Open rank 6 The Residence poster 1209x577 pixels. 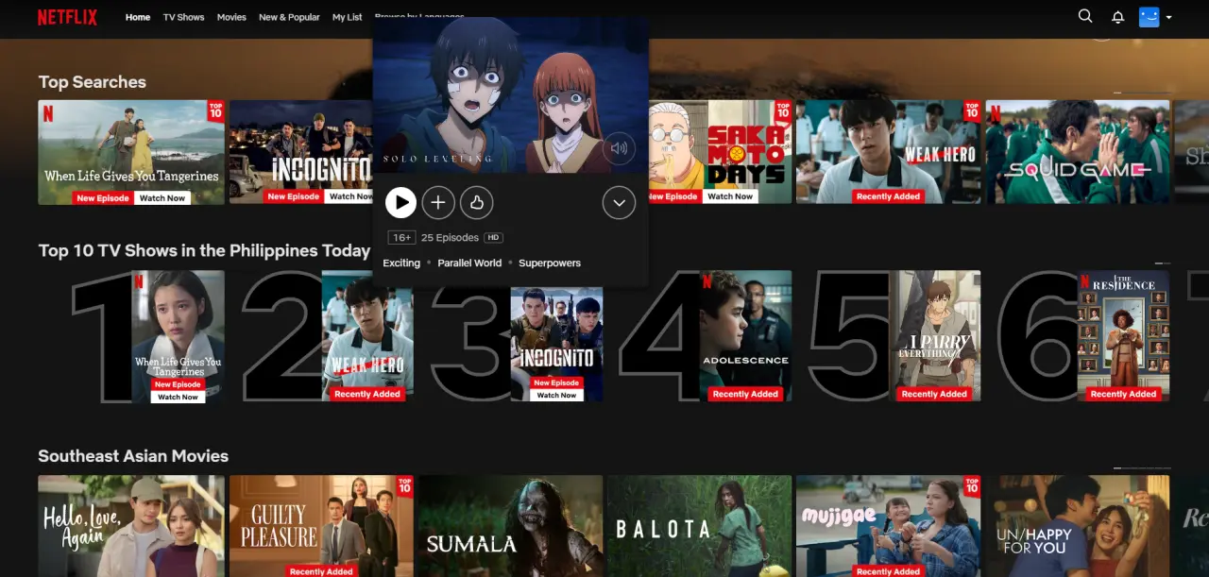(1123, 336)
